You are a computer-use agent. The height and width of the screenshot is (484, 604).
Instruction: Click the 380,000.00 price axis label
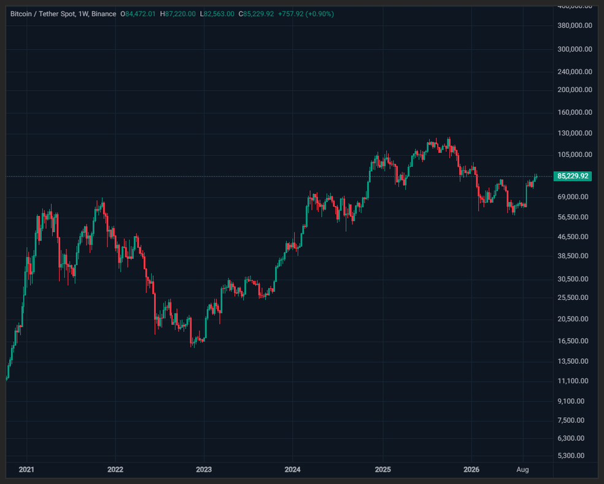(575, 26)
